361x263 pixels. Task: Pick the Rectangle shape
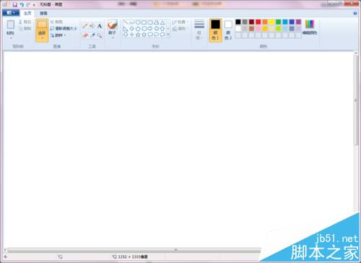click(x=144, y=22)
